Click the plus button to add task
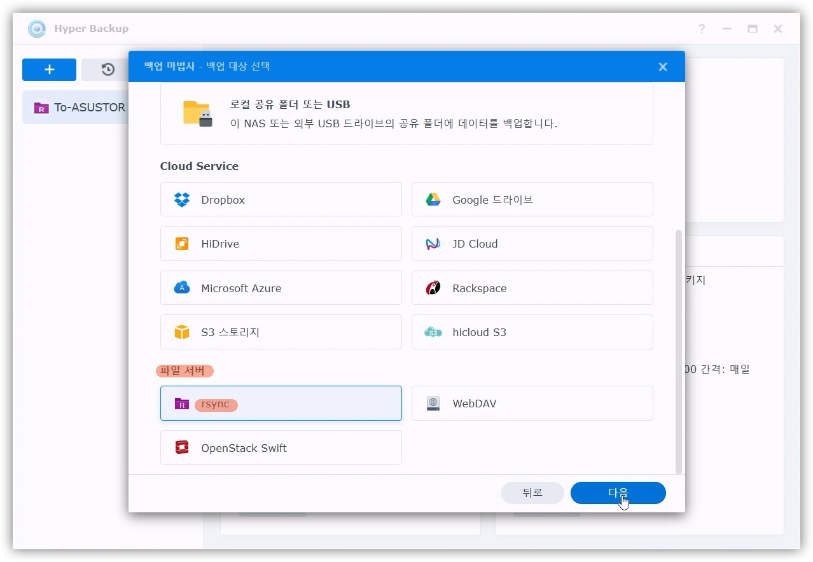This screenshot has width=813, height=562. pos(49,70)
